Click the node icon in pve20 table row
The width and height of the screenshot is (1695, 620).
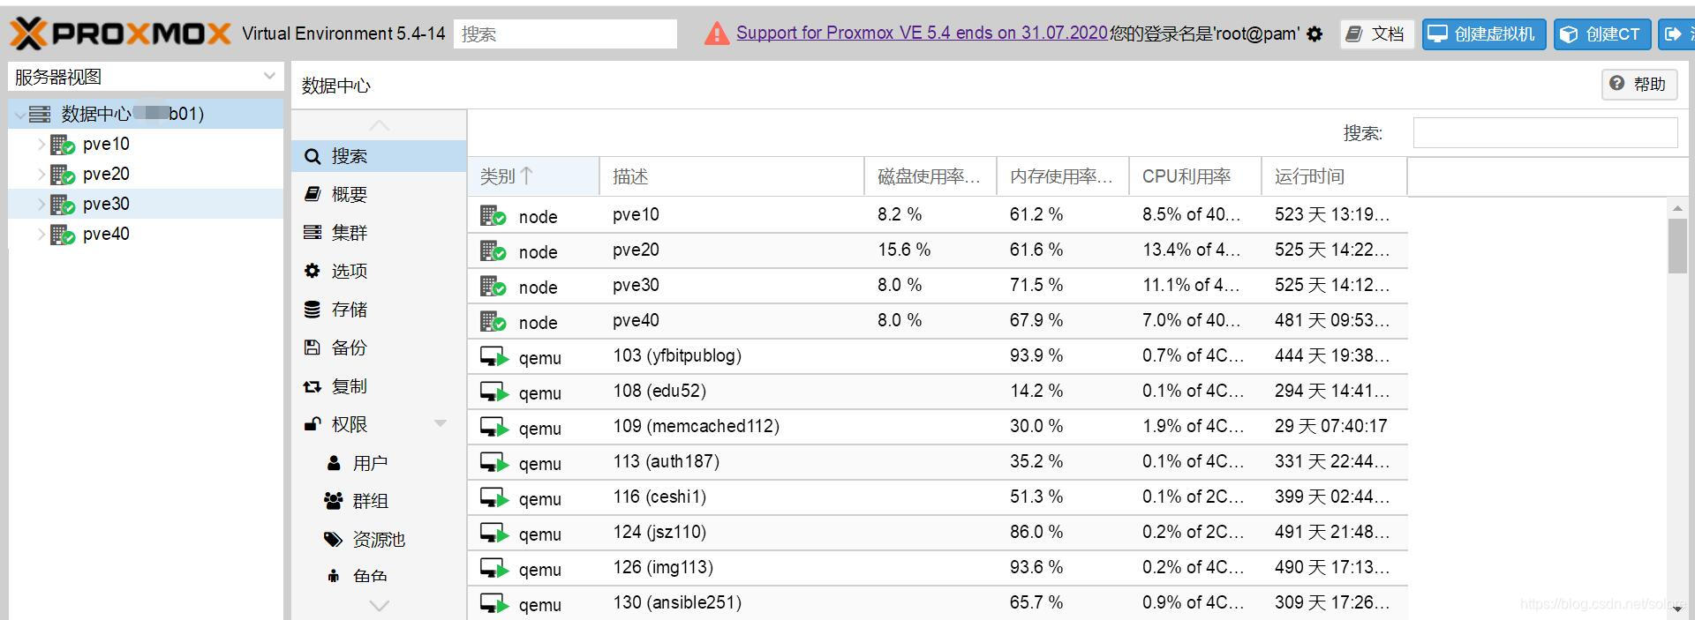click(493, 251)
